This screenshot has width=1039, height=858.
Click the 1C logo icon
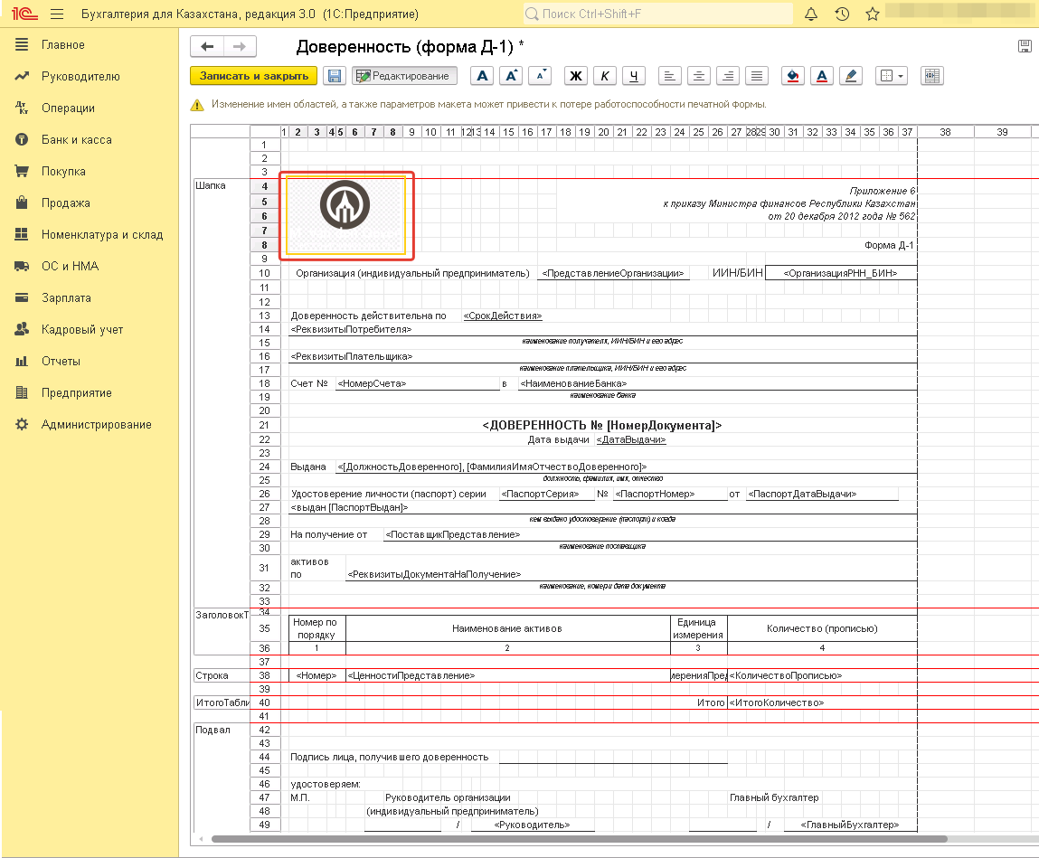point(24,14)
